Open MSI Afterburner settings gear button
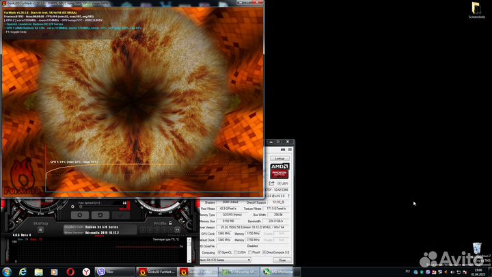Image resolution: width=492 pixels, height=277 pixels. (80, 215)
